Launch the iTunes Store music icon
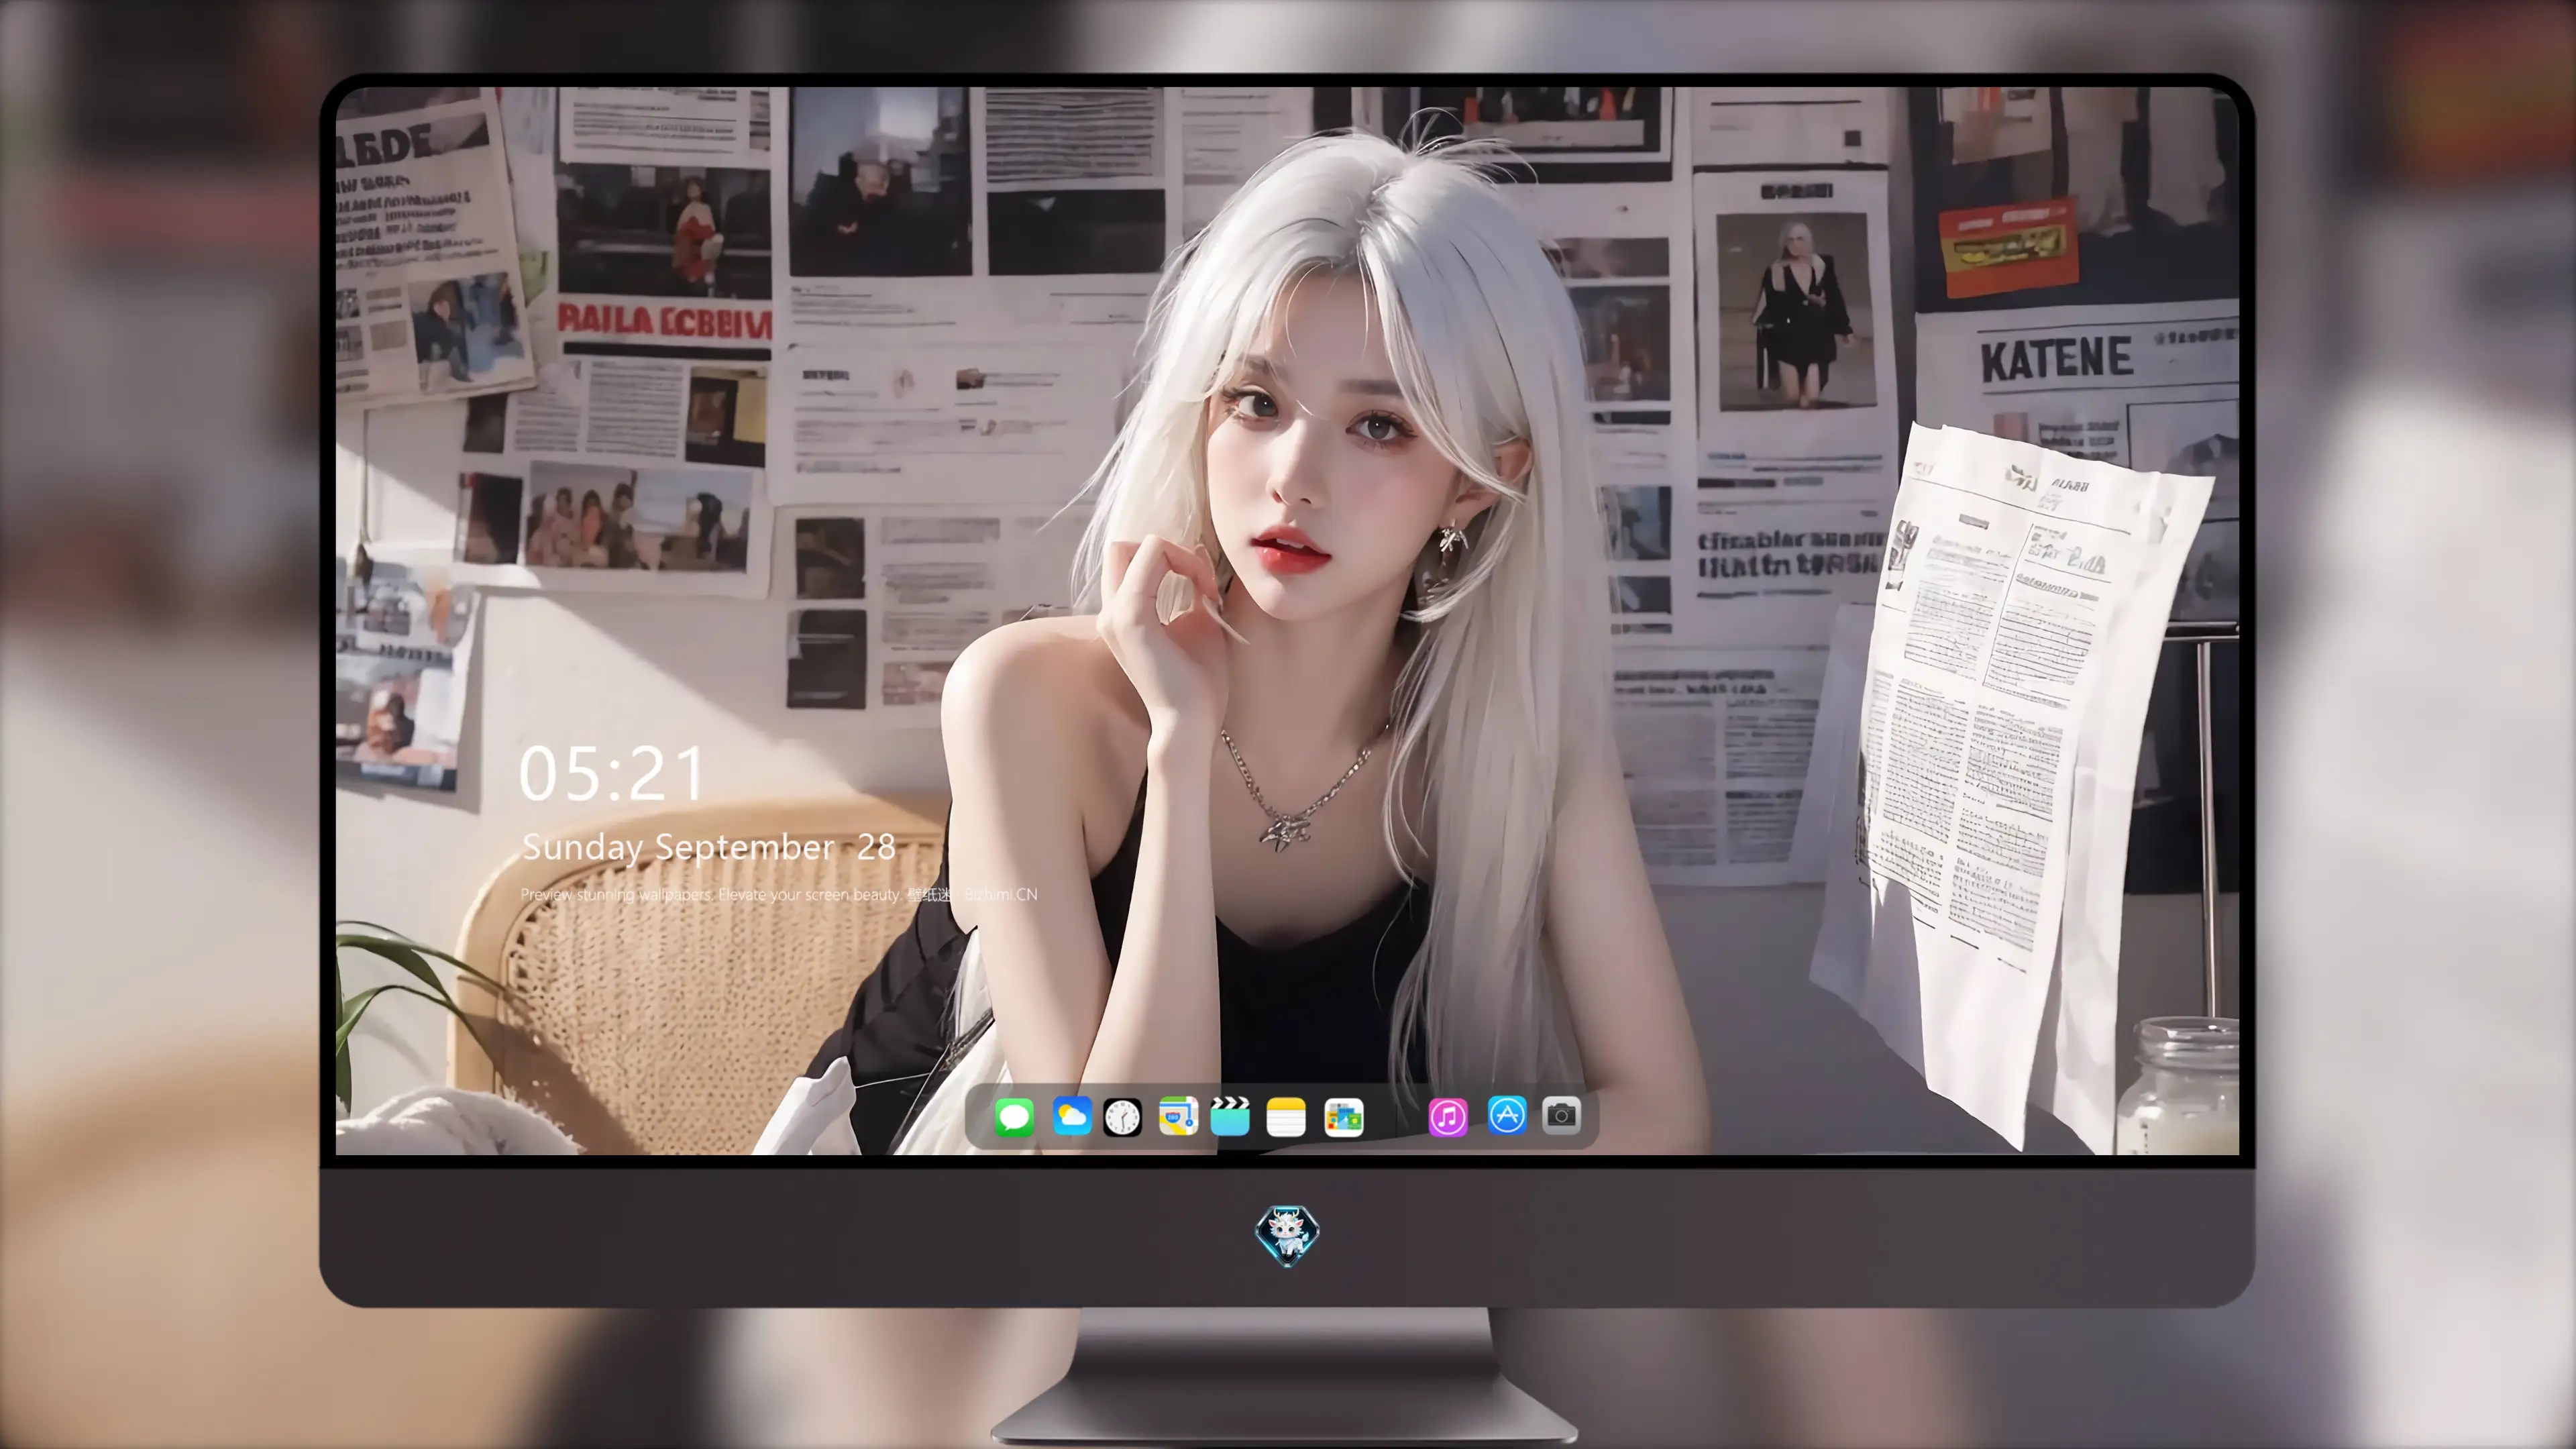The image size is (2576, 1449). (1448, 1117)
